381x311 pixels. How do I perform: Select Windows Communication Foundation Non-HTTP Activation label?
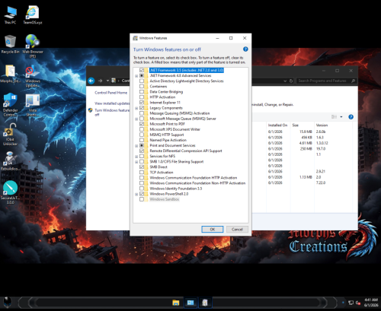click(197, 183)
